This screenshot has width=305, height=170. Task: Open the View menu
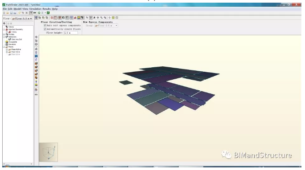click(25, 9)
